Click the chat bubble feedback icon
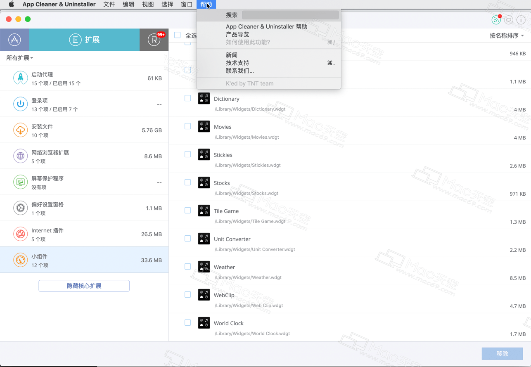 [508, 19]
